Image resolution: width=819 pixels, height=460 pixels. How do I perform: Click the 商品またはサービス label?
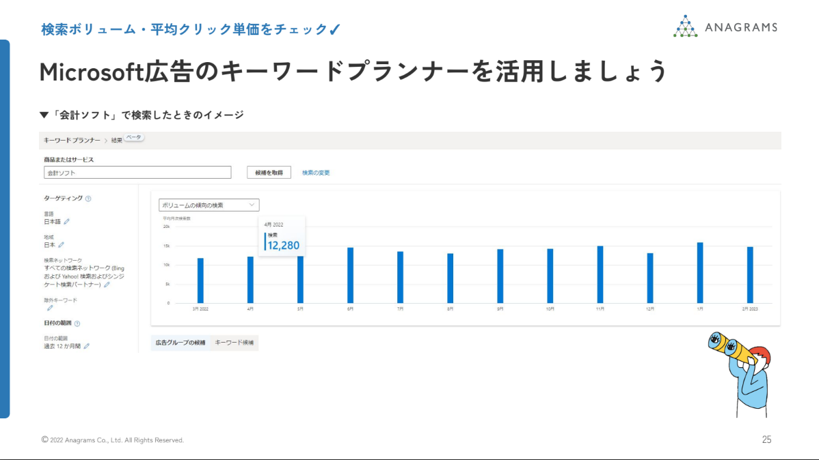pyautogui.click(x=69, y=160)
